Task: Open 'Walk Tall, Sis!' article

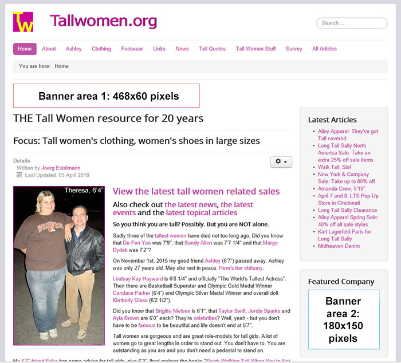Action: 334,167
